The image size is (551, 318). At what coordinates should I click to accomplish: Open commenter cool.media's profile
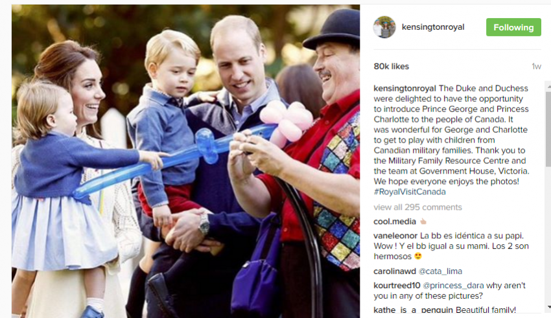[x=395, y=221]
